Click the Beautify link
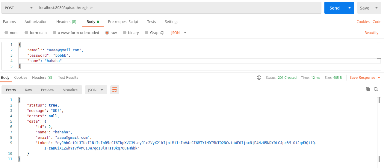The height and width of the screenshot is (168, 384). (371, 33)
